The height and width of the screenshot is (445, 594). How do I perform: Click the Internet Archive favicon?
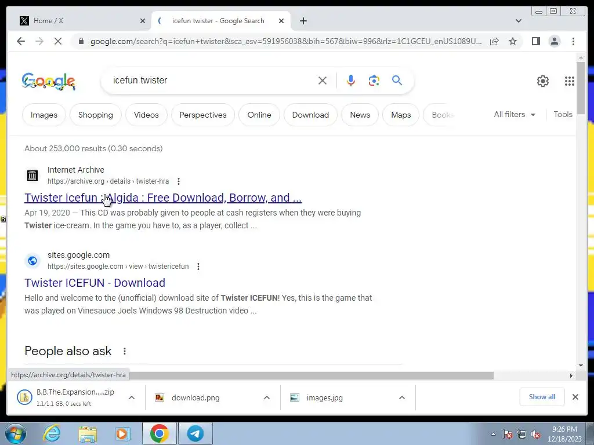click(x=32, y=175)
